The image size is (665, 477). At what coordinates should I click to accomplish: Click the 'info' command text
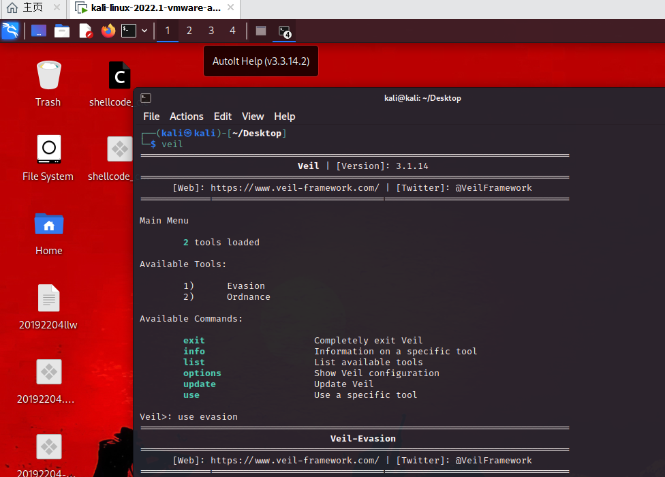(194, 352)
